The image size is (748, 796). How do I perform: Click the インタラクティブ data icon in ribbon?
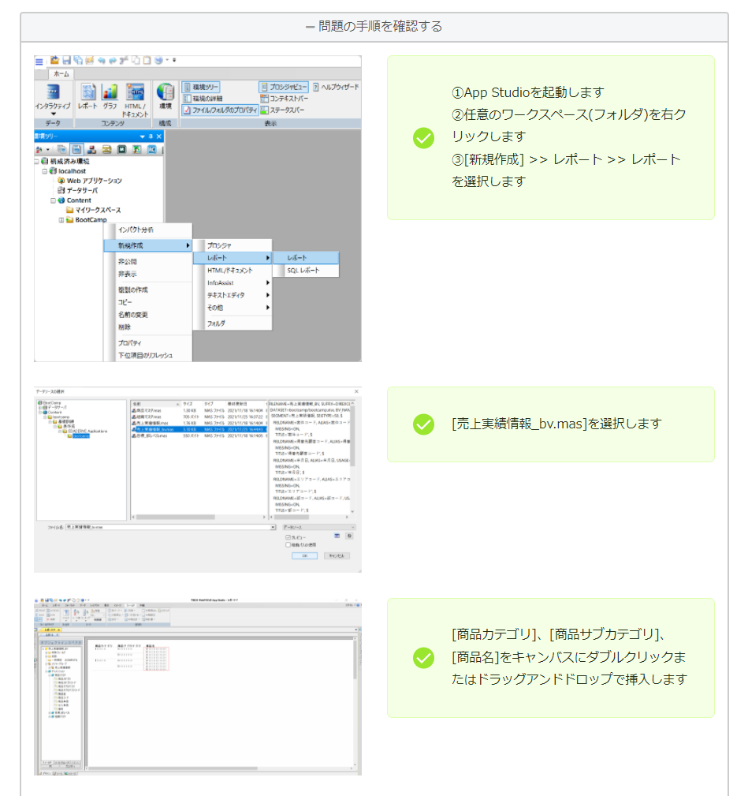(x=52, y=95)
